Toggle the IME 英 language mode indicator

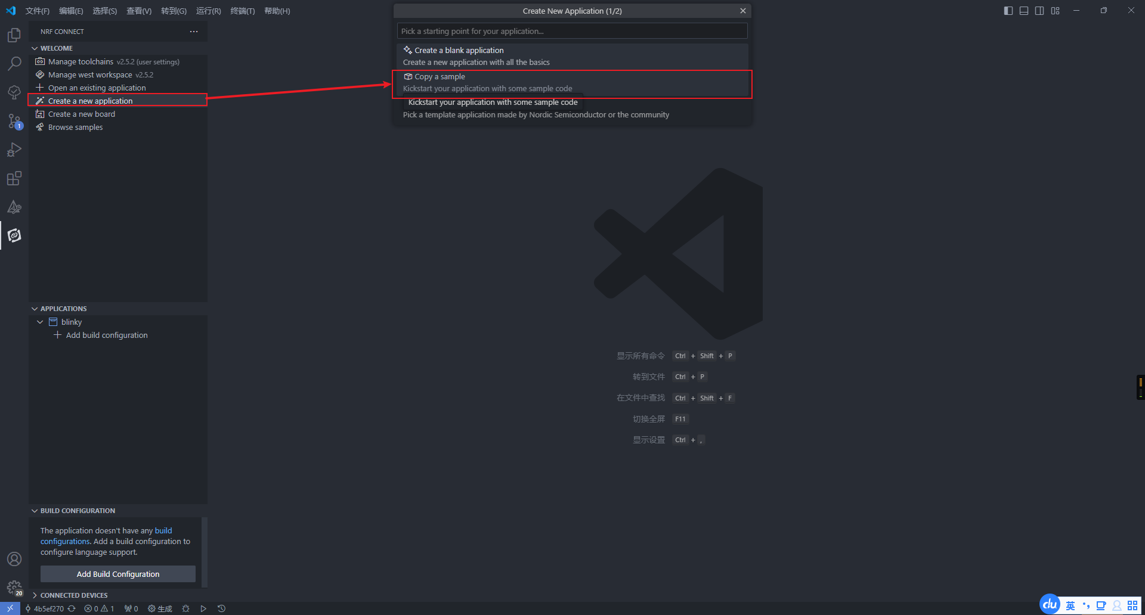(x=1070, y=605)
